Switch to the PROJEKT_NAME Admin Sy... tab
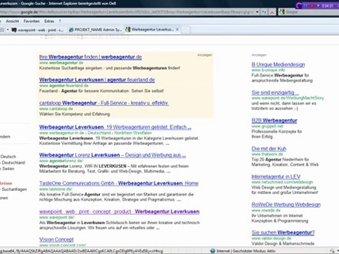This screenshot has width=339, height=254. coord(96,30)
